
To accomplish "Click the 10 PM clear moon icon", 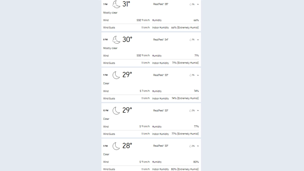I will [x=116, y=110].
